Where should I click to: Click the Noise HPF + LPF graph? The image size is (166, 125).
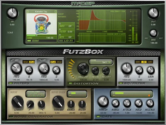pyautogui.click(x=102, y=37)
